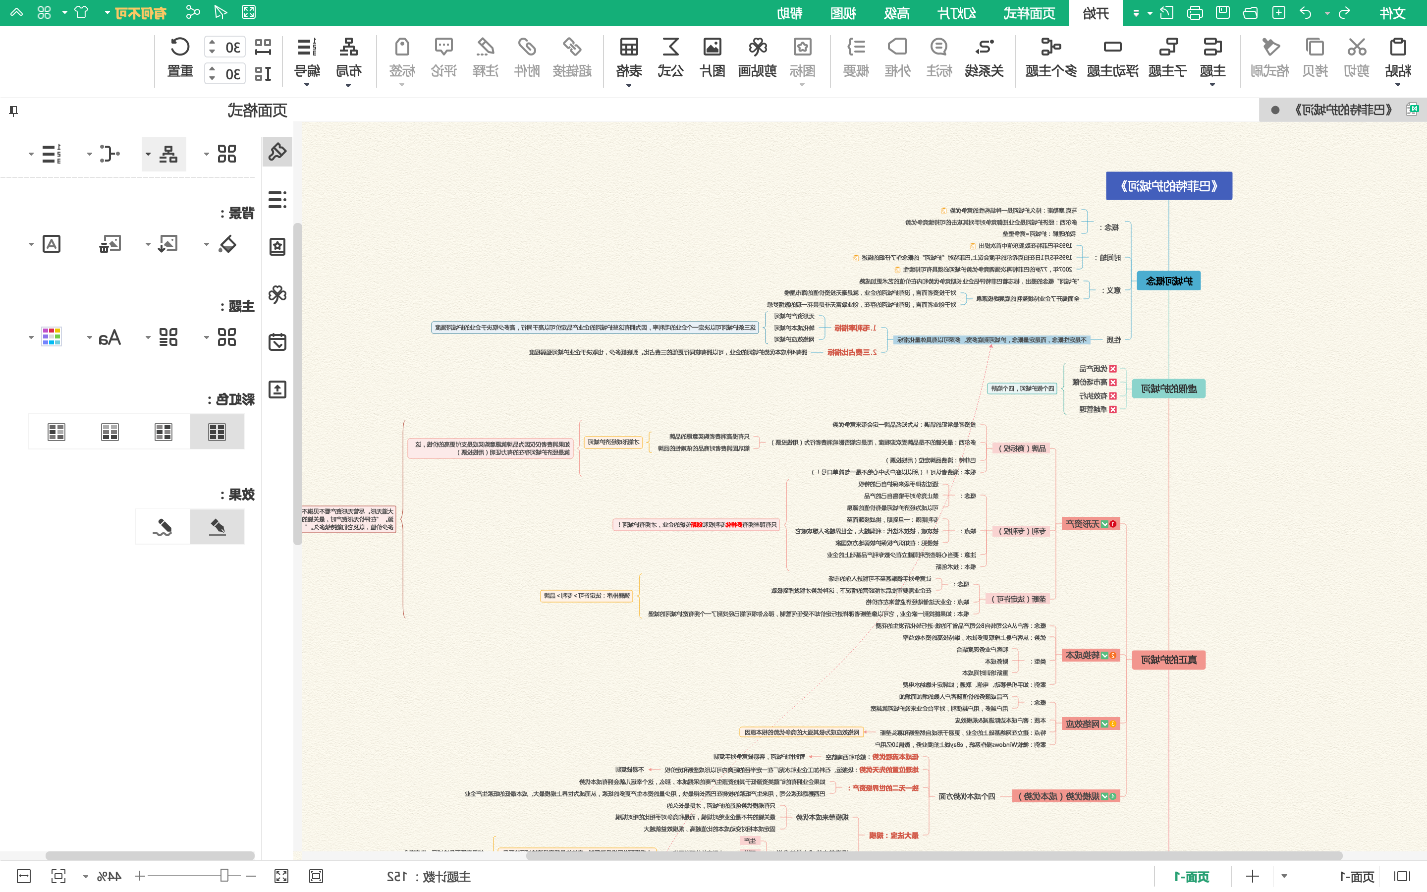Click the plus button to add a page
The width and height of the screenshot is (1427, 892).
(x=1252, y=876)
